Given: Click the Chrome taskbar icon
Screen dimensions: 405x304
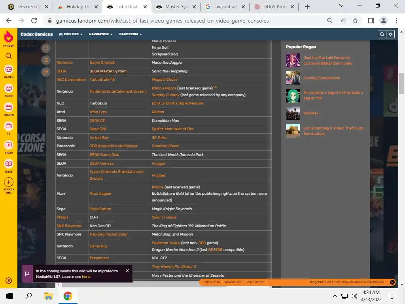Looking at the screenshot, I should (68, 296).
